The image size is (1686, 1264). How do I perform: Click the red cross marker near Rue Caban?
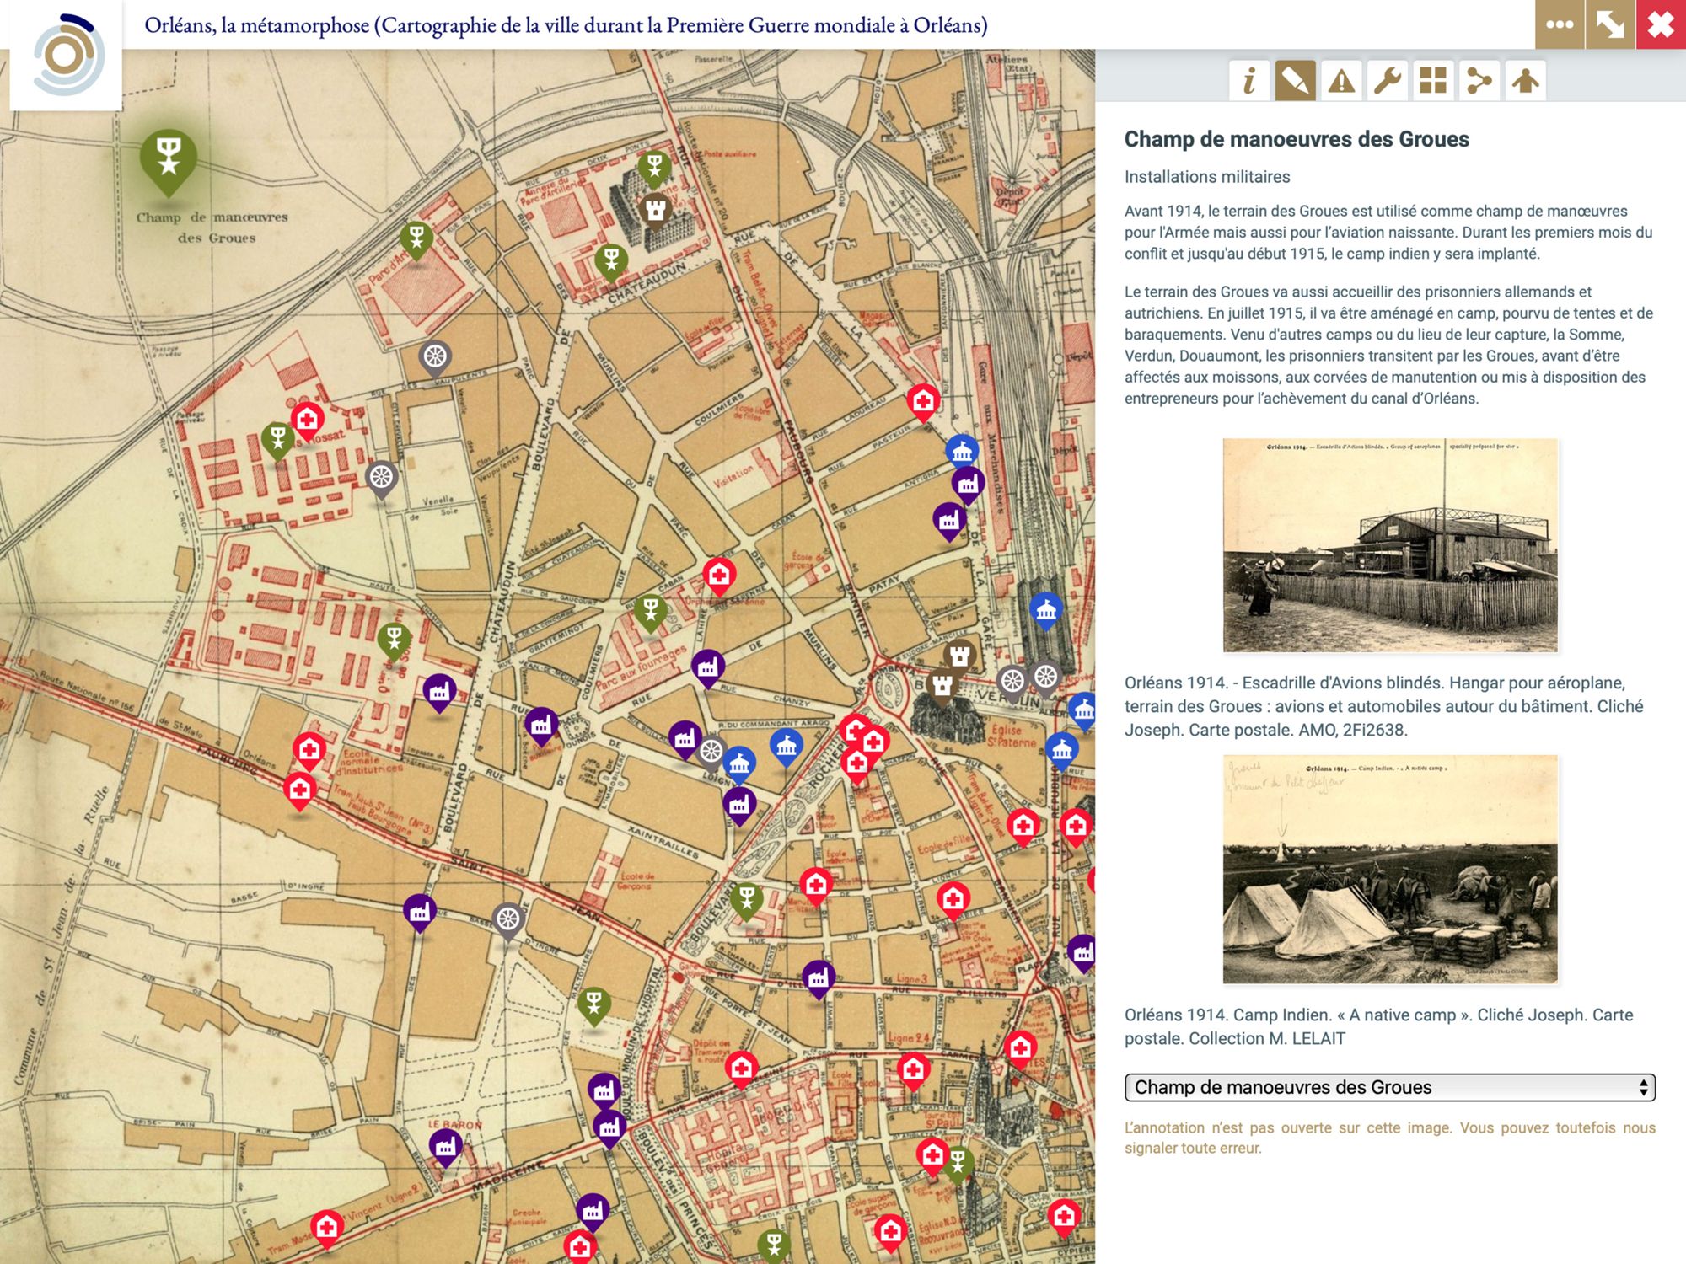click(x=719, y=575)
